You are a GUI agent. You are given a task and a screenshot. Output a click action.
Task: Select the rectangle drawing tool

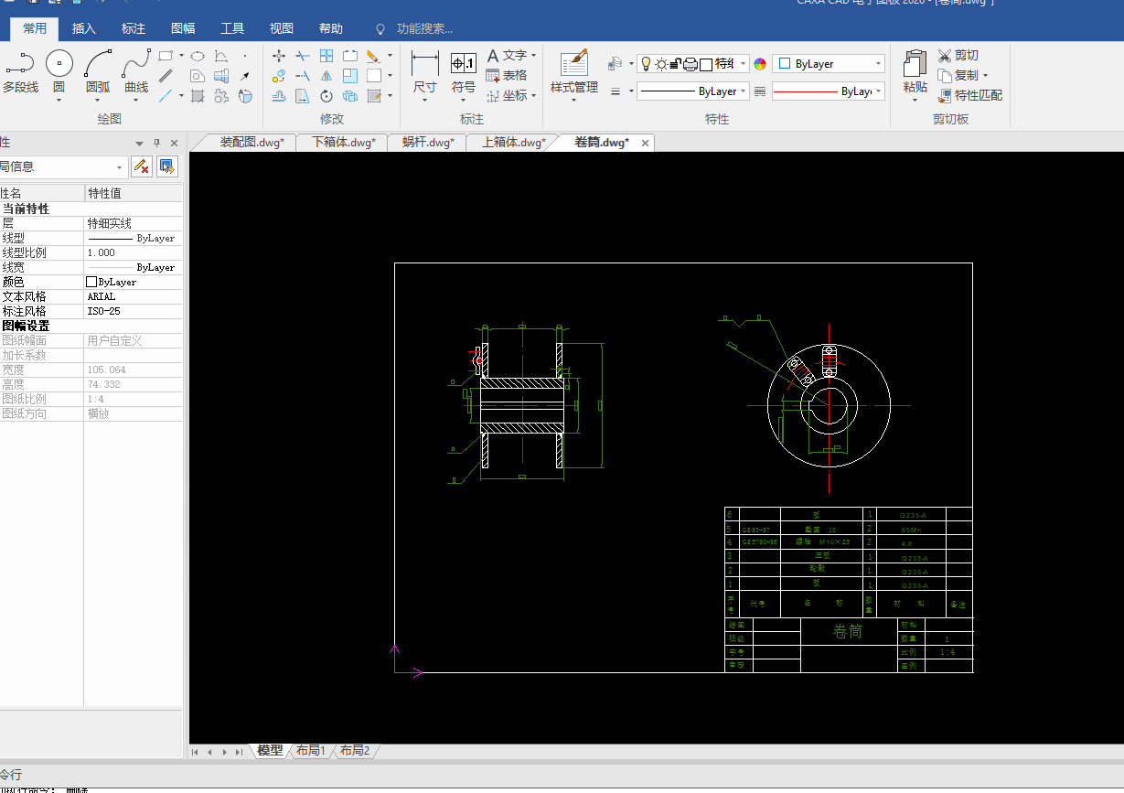(166, 56)
